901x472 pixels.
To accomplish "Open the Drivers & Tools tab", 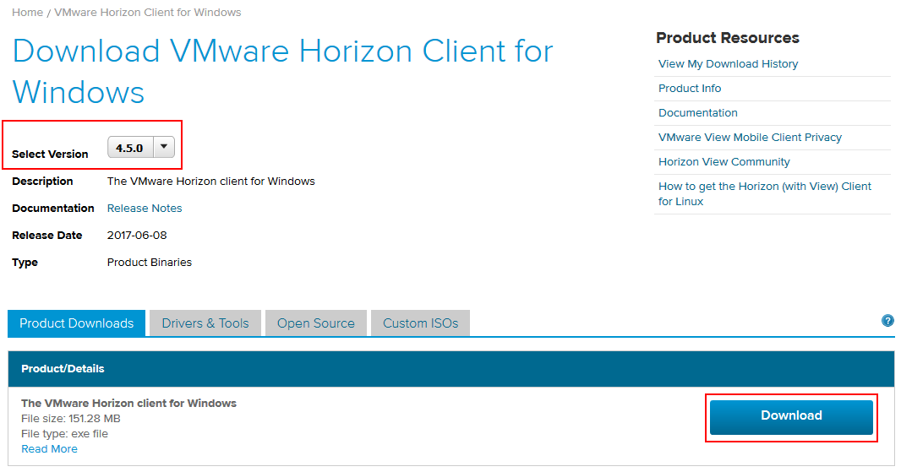I will pyautogui.click(x=205, y=323).
